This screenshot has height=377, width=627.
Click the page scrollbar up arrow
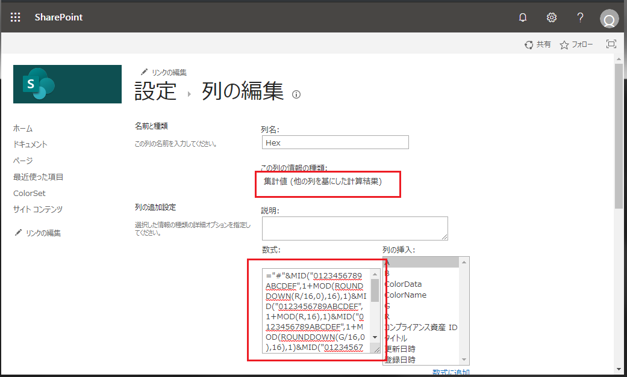(619, 59)
